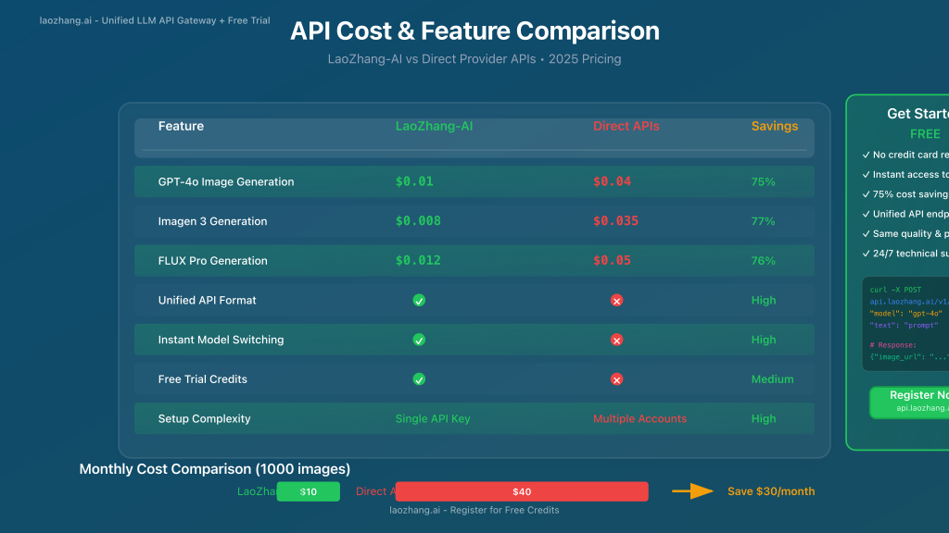Click the Instant access benefit line

pos(905,175)
